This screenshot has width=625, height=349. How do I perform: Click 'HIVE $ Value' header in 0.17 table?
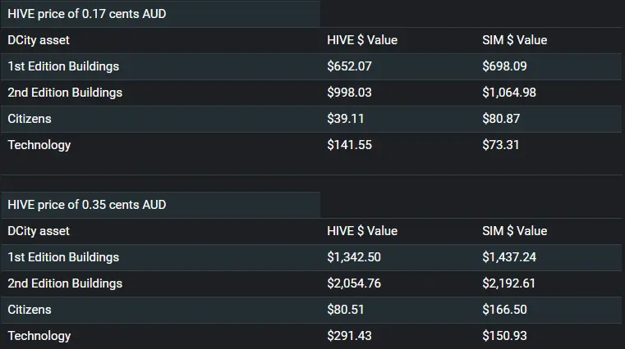click(362, 40)
